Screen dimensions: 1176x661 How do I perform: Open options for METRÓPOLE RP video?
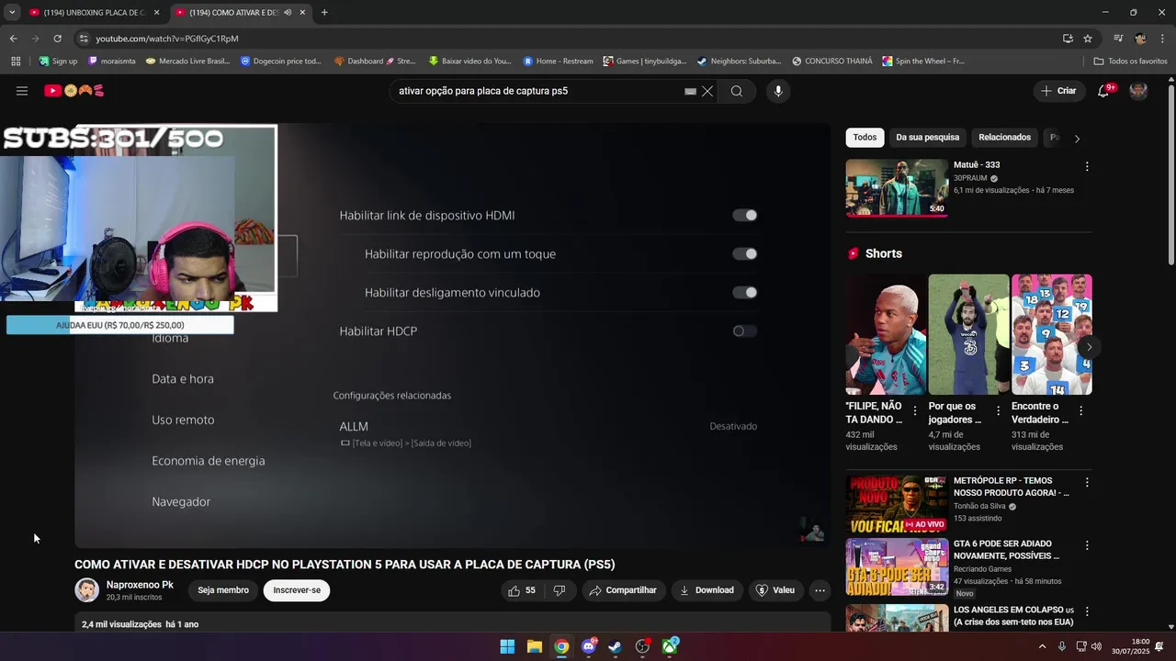pyautogui.click(x=1087, y=482)
